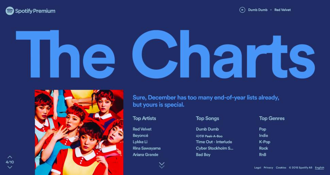Select Rina Sawayama in Top Artists
Screen dimensions: 330x175
pos(147,148)
